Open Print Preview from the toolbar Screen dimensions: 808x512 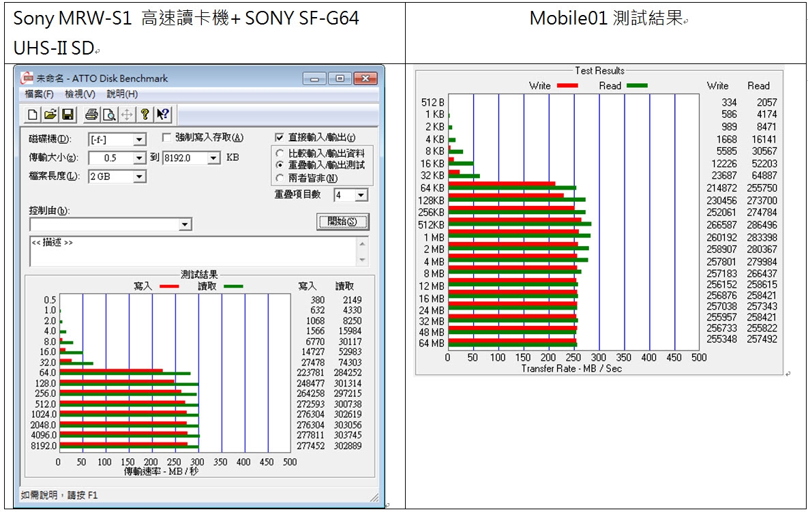[109, 115]
